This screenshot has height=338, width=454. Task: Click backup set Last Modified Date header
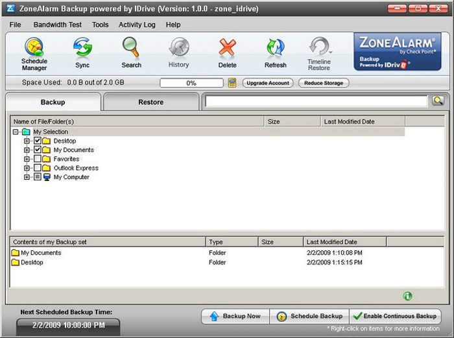345,242
